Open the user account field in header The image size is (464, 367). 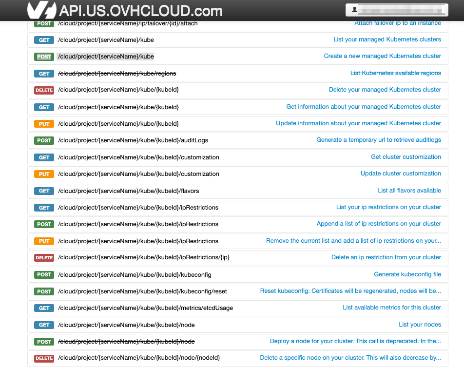(x=396, y=10)
